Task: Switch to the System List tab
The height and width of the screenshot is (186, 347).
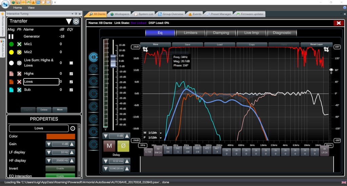Action: (143, 14)
